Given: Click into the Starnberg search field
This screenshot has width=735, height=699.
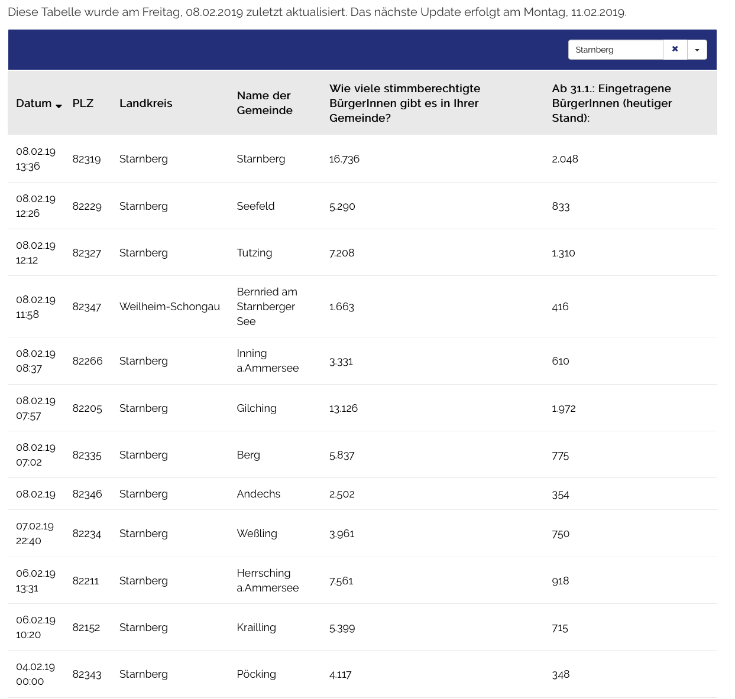Looking at the screenshot, I should coord(615,50).
